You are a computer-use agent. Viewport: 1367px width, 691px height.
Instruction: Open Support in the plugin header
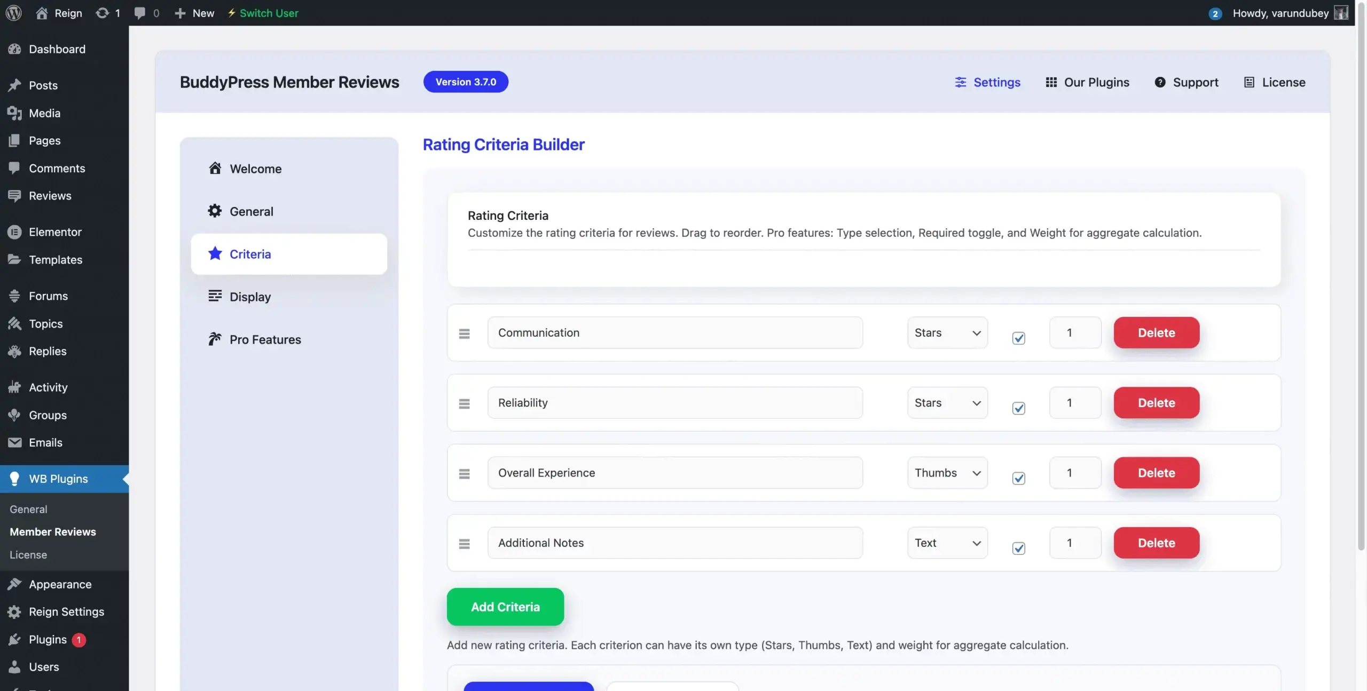[x=1186, y=82]
